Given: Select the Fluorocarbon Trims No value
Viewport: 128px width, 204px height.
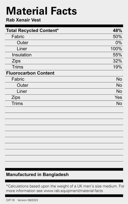Looking at the screenshot, I should coord(119,103).
